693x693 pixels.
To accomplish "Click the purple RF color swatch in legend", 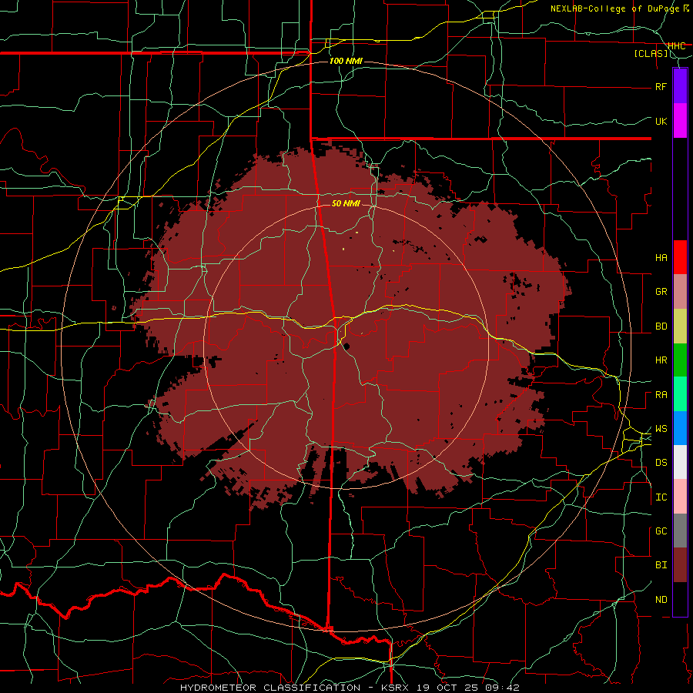I will tap(680, 86).
